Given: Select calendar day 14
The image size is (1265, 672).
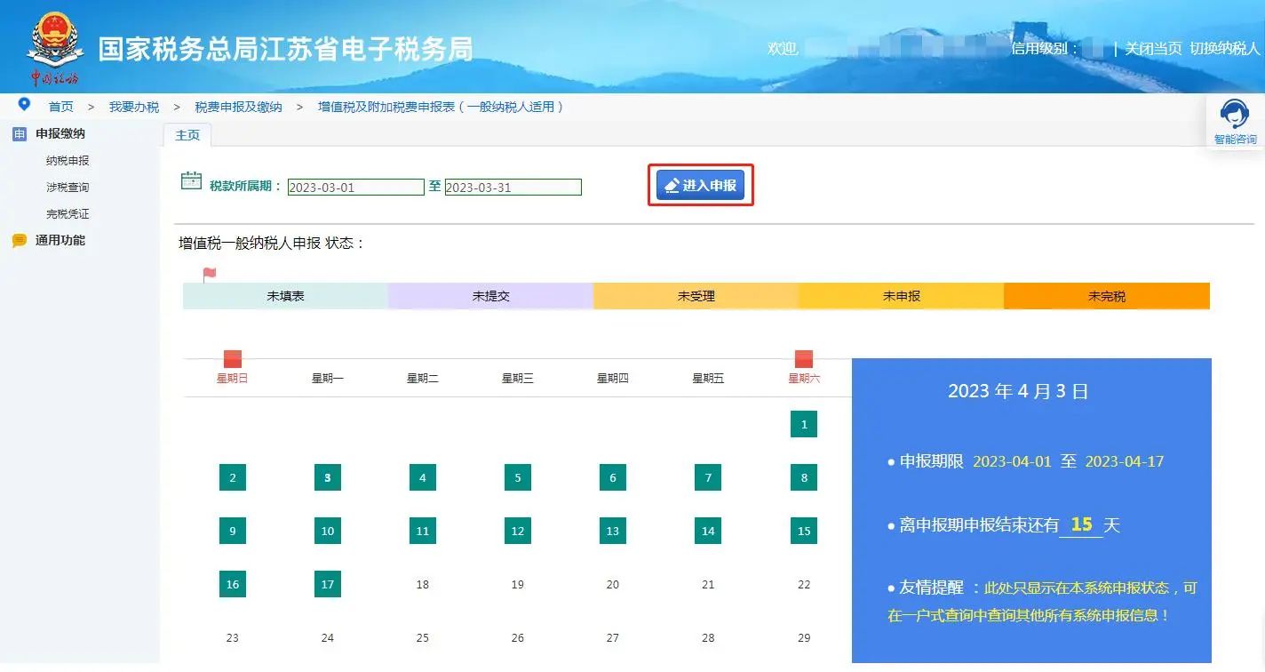Looking at the screenshot, I should pos(708,531).
